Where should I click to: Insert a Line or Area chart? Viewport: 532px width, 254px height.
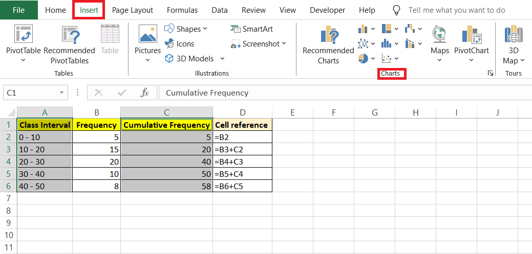pos(363,43)
